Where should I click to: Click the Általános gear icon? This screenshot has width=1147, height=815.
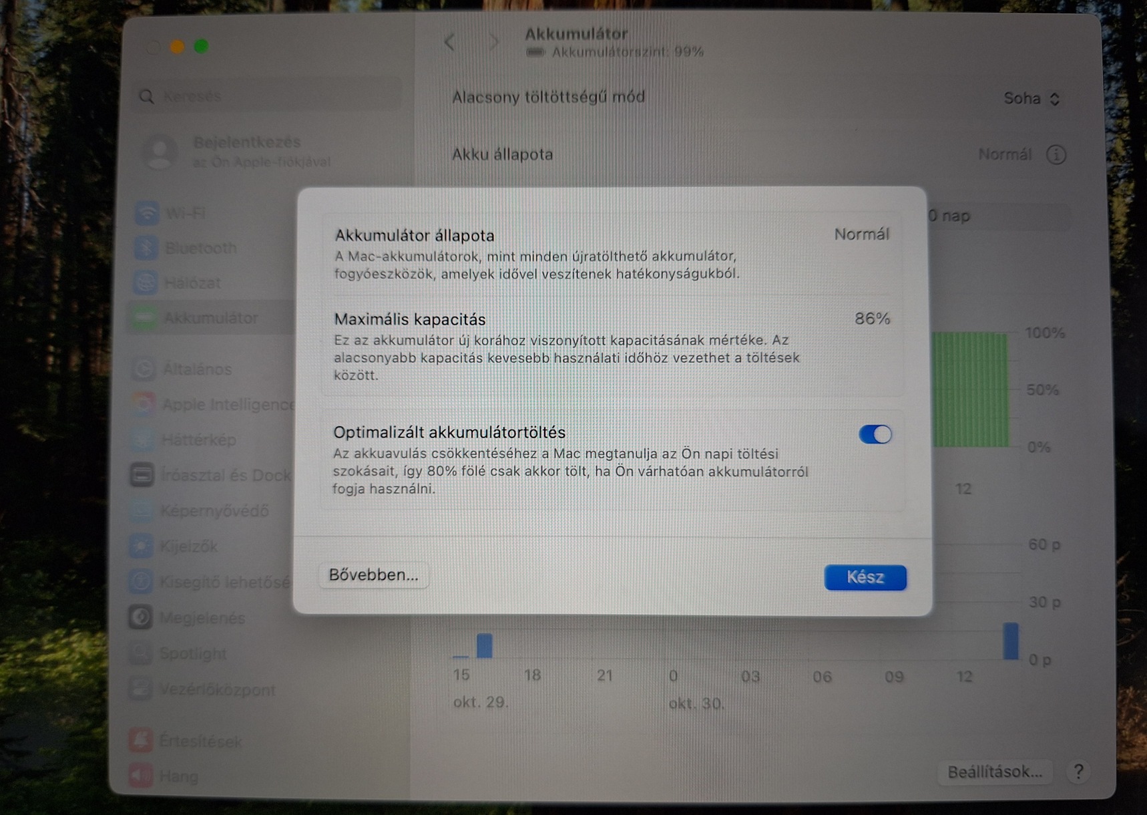144,369
